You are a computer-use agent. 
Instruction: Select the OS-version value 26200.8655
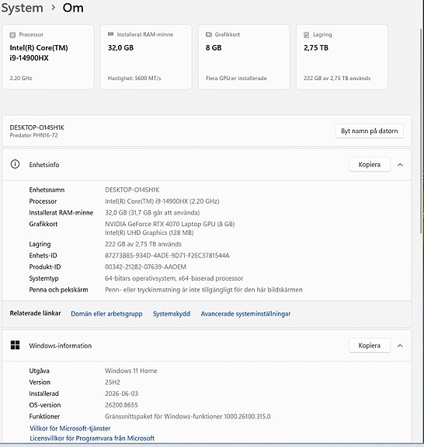(x=121, y=405)
